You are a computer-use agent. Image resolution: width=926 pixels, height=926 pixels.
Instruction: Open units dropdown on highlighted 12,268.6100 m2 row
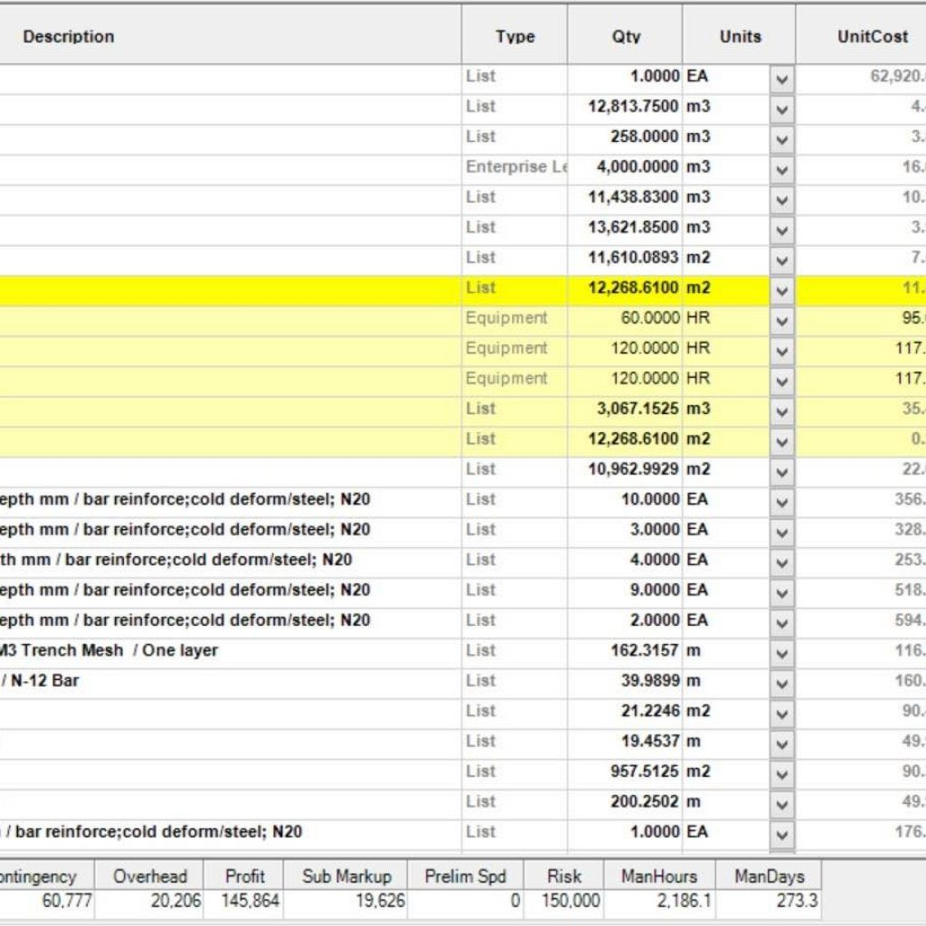(782, 290)
